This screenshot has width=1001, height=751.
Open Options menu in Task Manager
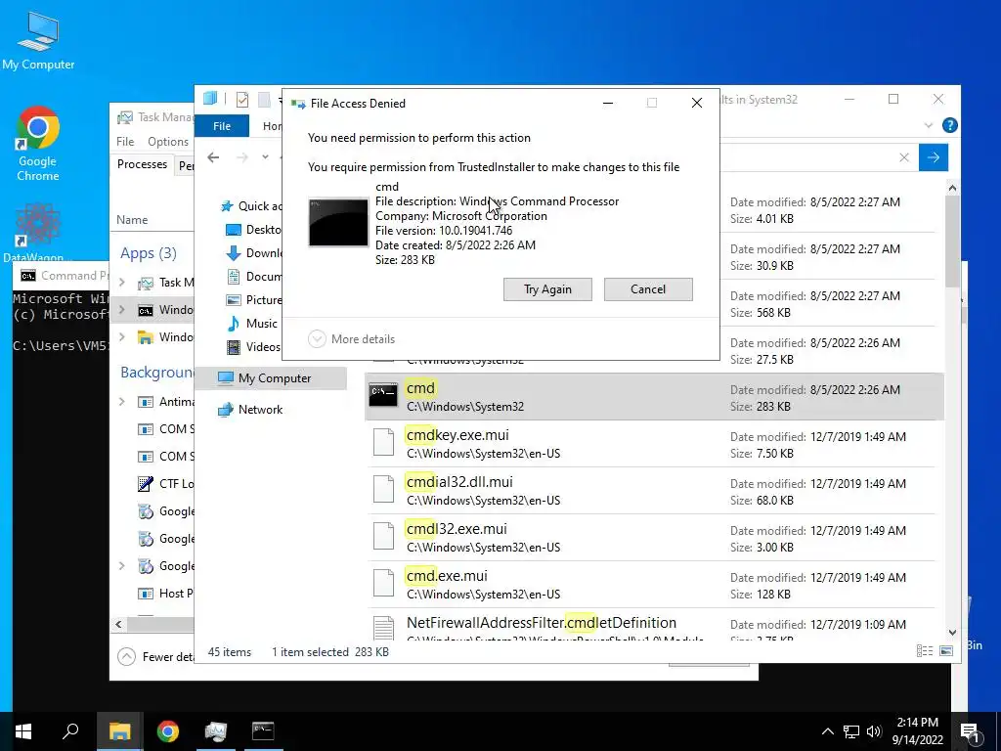pyautogui.click(x=168, y=142)
